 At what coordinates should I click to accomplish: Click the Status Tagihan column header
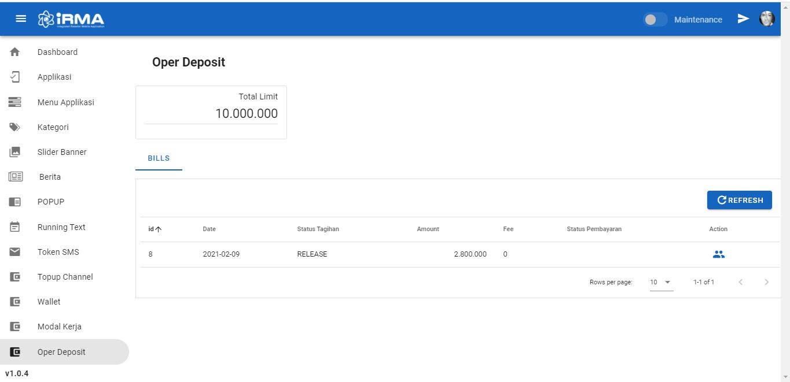(x=318, y=229)
